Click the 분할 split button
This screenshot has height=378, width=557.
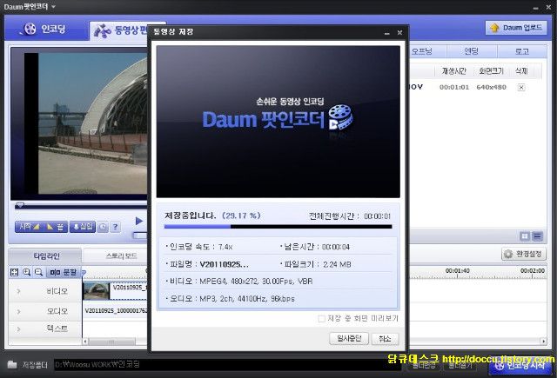(x=64, y=272)
